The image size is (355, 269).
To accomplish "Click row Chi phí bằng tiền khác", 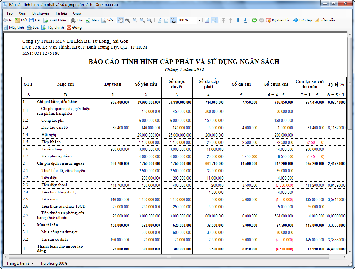I will pyautogui.click(x=184, y=102).
